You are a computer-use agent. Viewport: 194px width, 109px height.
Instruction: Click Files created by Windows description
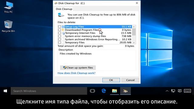(75, 54)
